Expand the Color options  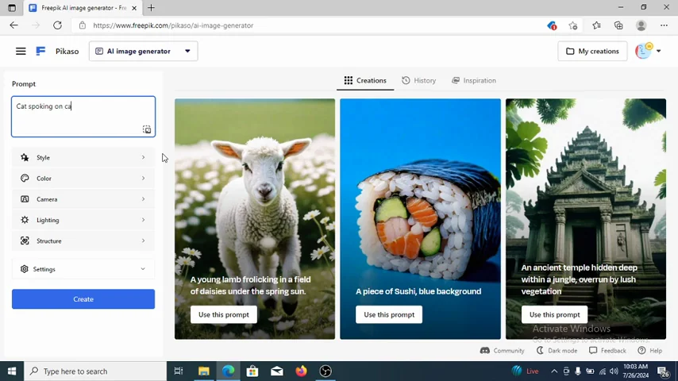[x=83, y=178]
